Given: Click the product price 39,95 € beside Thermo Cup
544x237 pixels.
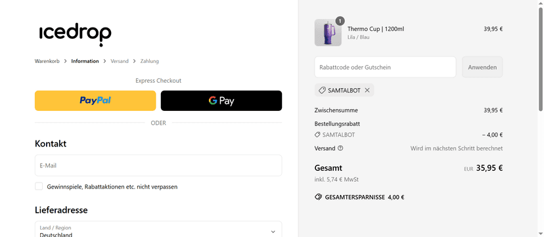Looking at the screenshot, I should coord(493,29).
